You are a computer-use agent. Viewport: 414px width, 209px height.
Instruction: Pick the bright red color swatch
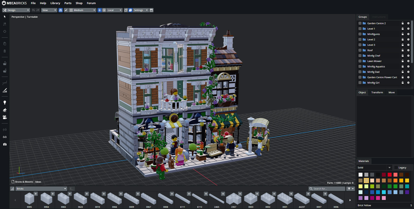click(389, 175)
